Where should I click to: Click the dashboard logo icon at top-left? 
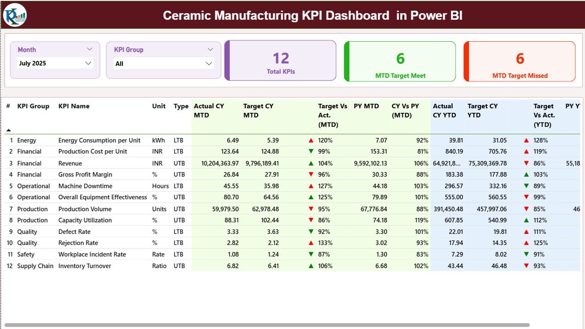(x=14, y=15)
